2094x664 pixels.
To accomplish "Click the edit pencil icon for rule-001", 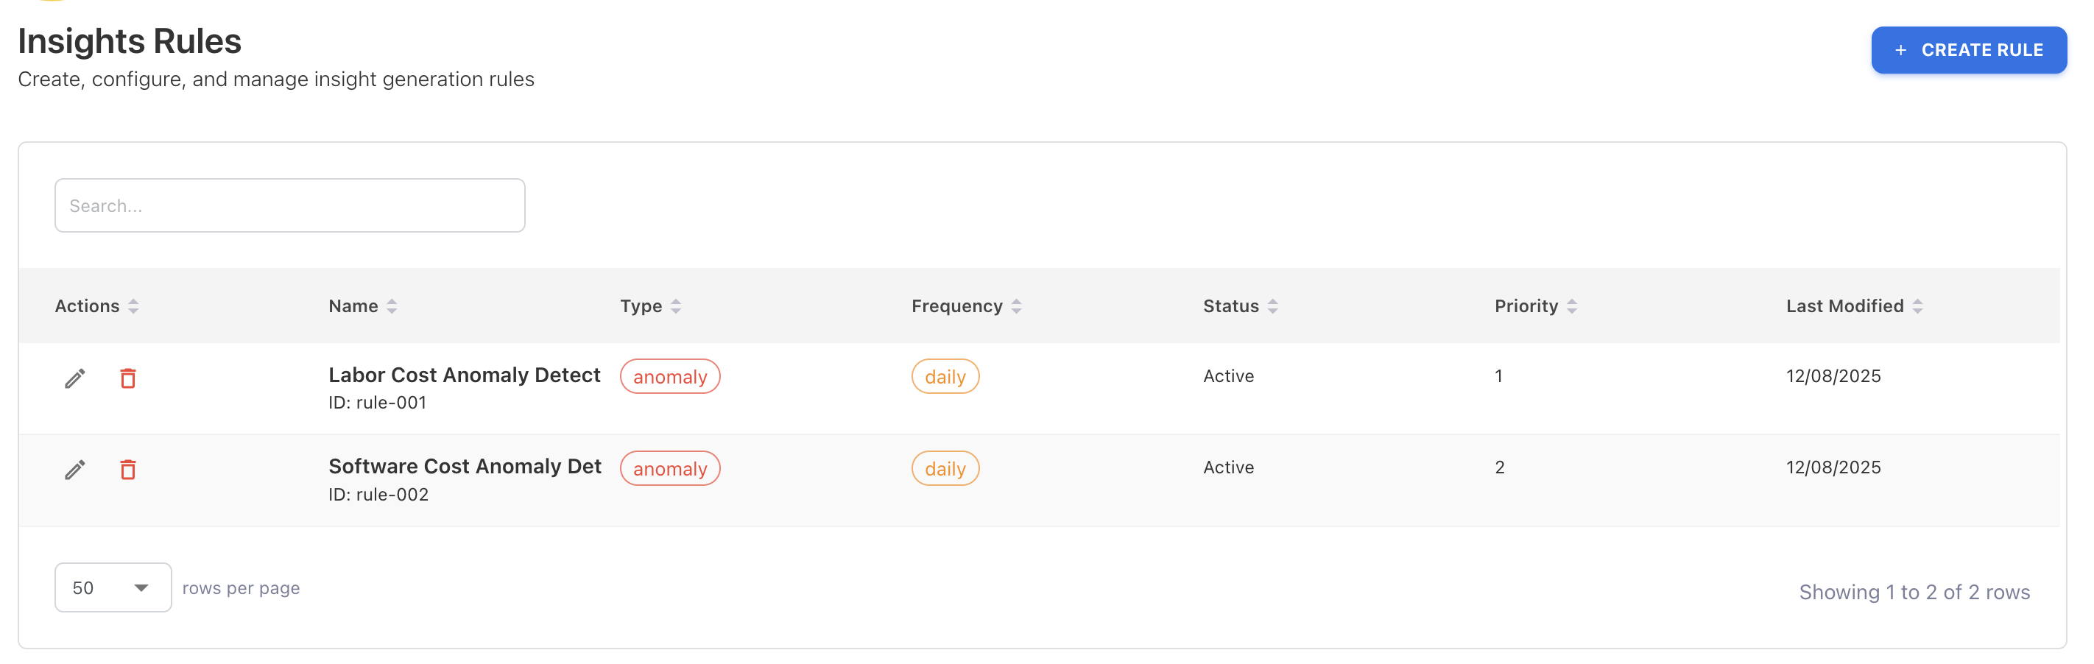I will 75,378.
